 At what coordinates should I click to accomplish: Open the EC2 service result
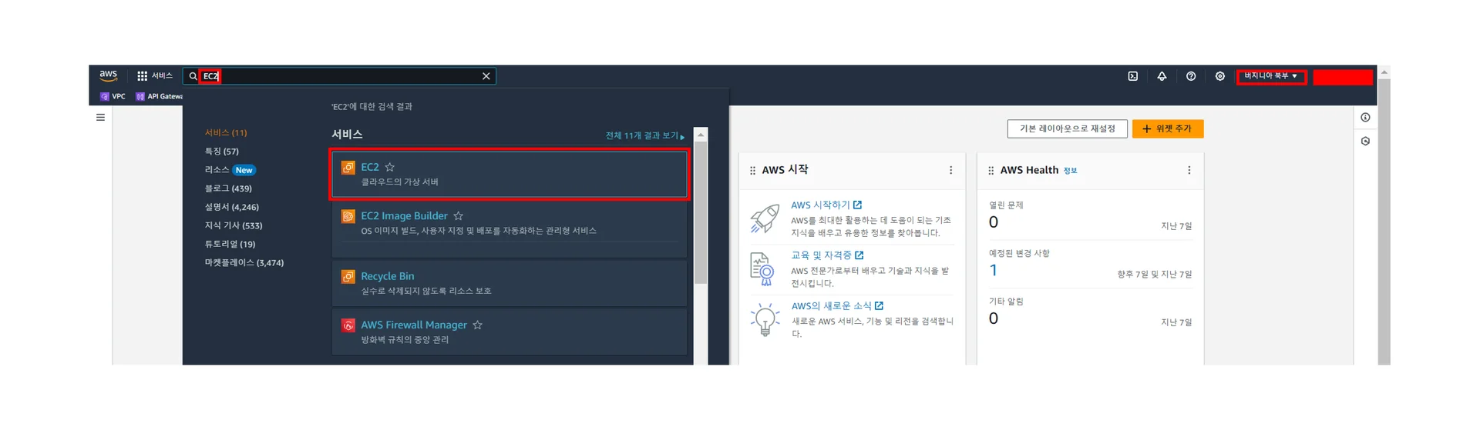510,175
